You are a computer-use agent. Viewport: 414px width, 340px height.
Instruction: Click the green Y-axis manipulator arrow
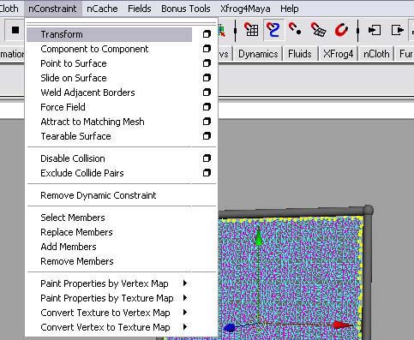258,237
